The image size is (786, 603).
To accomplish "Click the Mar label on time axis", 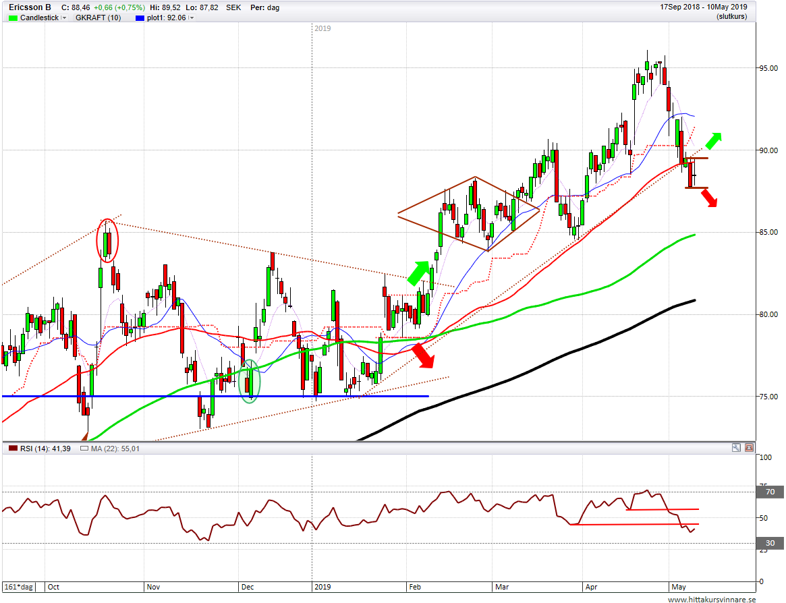I will (x=502, y=586).
